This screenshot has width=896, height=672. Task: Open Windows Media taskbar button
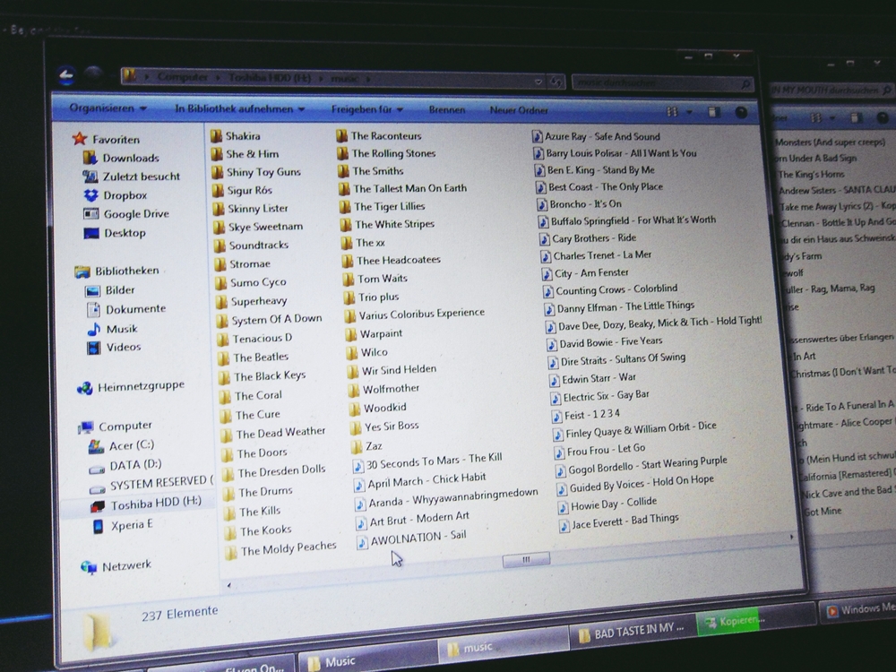click(858, 609)
